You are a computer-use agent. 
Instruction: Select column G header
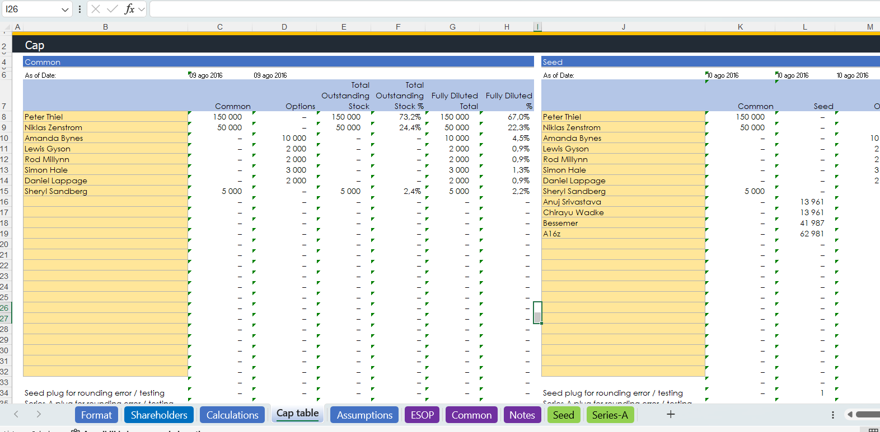point(452,27)
